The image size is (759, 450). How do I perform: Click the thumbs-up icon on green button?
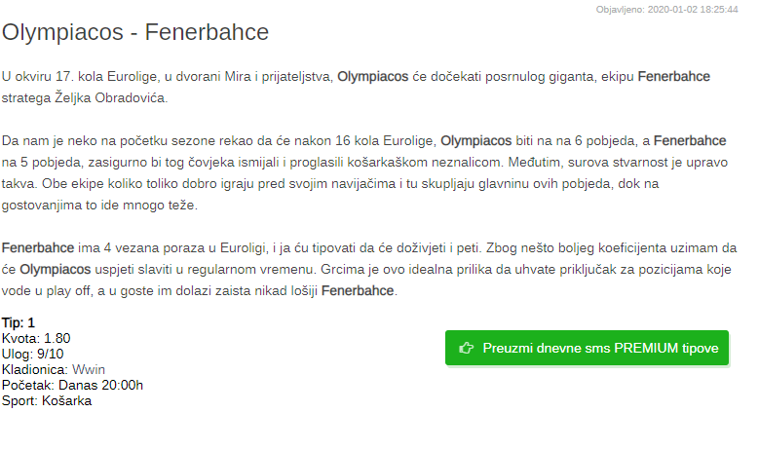466,348
